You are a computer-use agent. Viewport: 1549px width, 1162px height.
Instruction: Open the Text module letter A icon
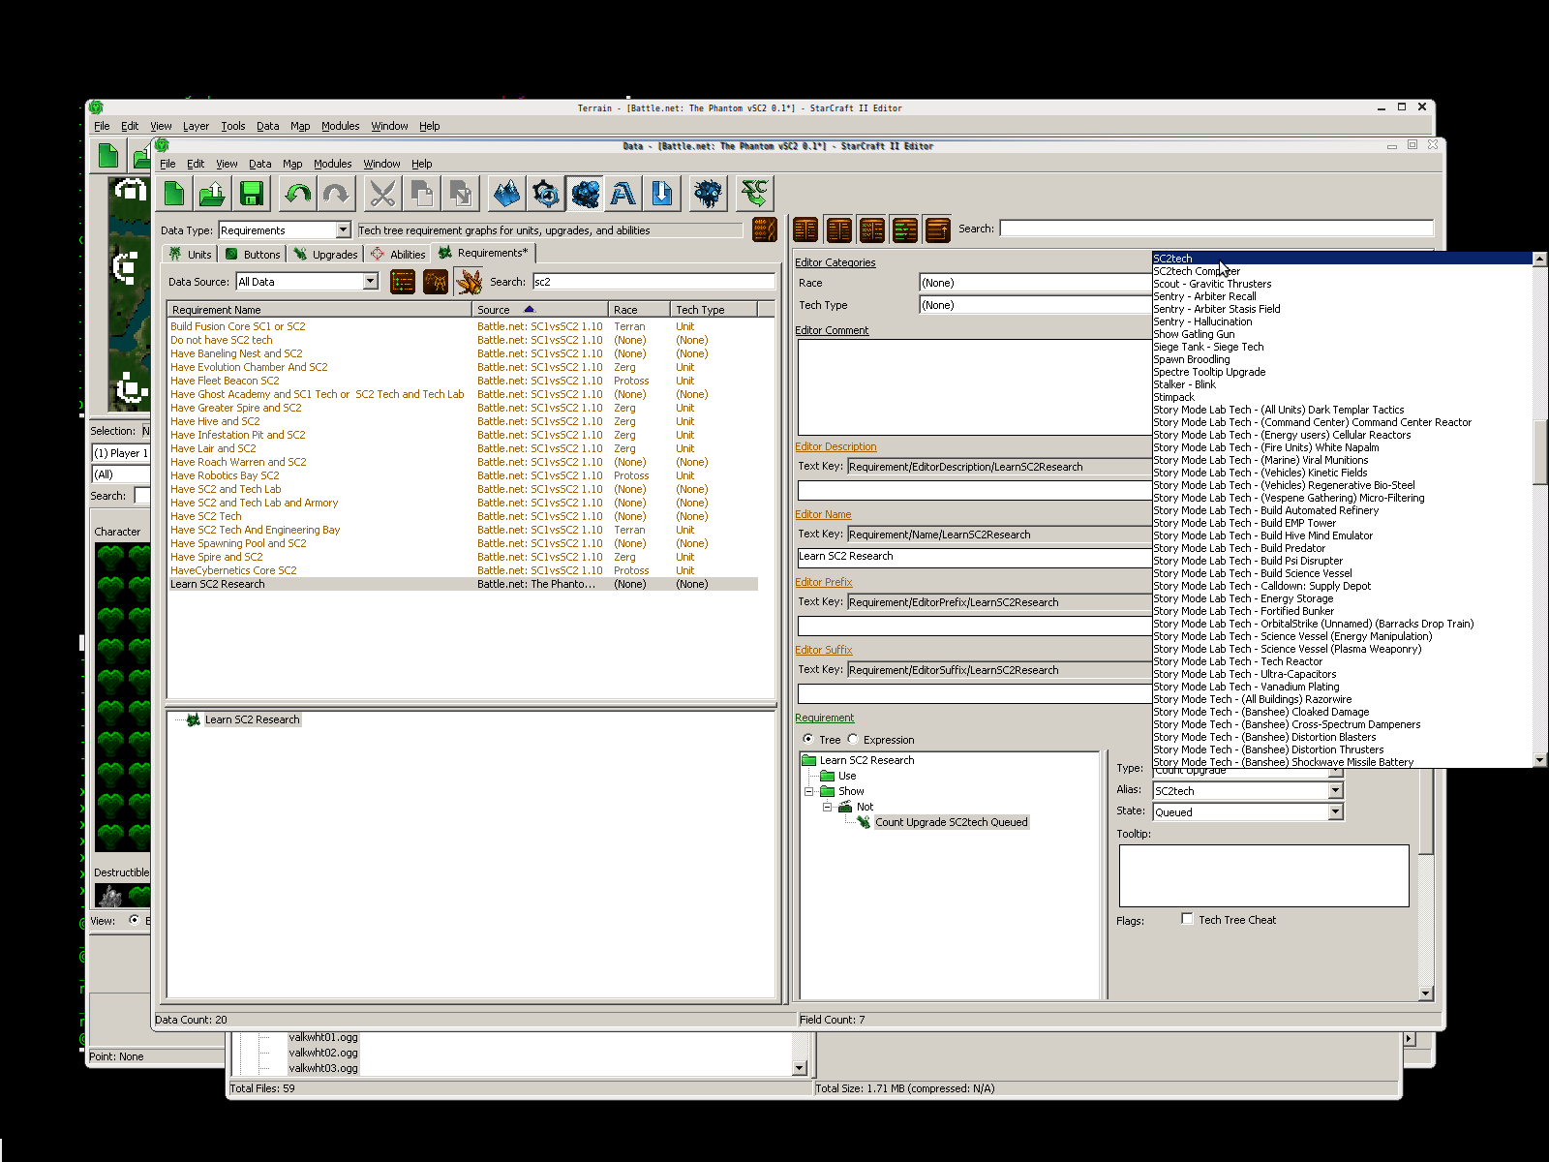[x=623, y=195]
